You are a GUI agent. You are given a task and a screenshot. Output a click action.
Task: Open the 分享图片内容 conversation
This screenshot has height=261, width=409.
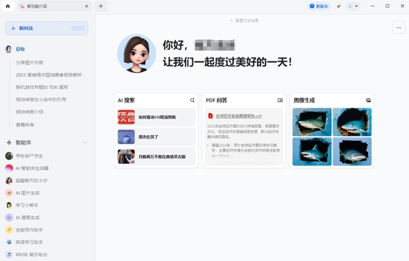click(29, 63)
